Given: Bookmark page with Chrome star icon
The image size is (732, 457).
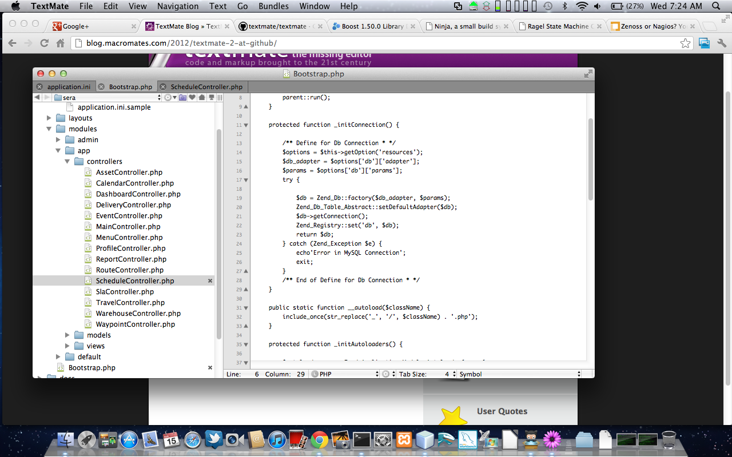Looking at the screenshot, I should click(x=685, y=43).
